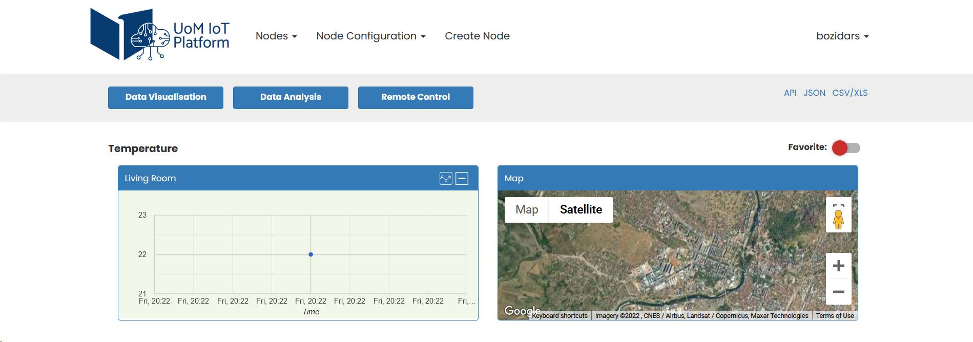Toggle the Favorite switch
The width and height of the screenshot is (973, 342).
(x=845, y=148)
